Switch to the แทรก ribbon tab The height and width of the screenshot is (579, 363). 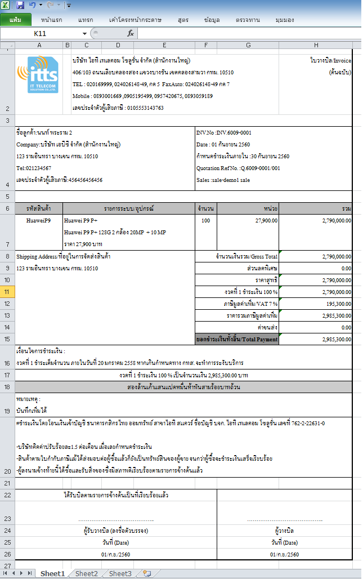(86, 20)
